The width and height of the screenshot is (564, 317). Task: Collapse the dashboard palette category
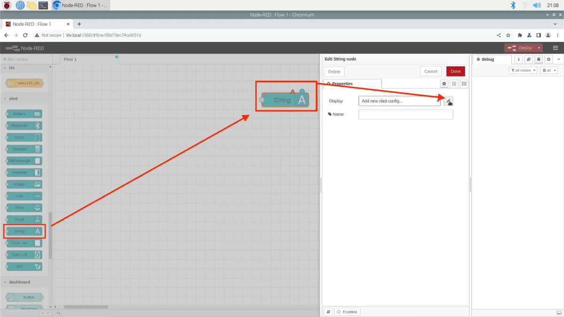tap(19, 282)
